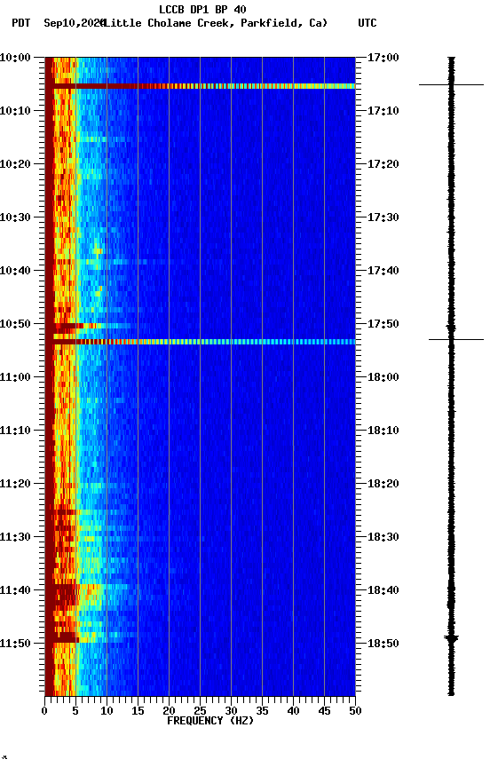Click the '10:20' PDT time label
Viewport: 490px width, 767px height.
pyautogui.click(x=15, y=164)
